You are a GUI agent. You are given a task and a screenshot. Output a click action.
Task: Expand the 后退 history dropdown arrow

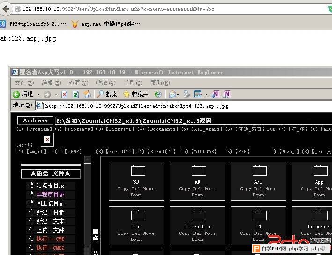[38, 94]
